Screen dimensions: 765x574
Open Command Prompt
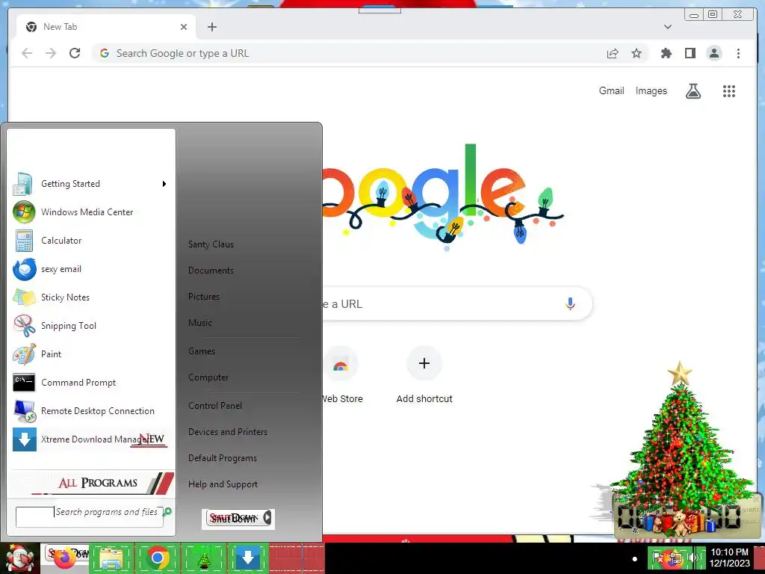point(90,382)
